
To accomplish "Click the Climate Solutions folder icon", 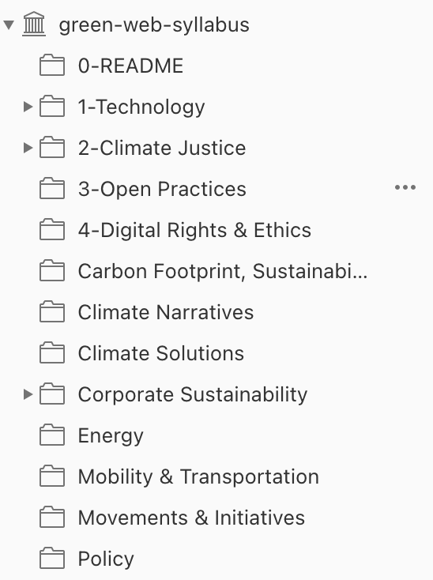I will 52,353.
